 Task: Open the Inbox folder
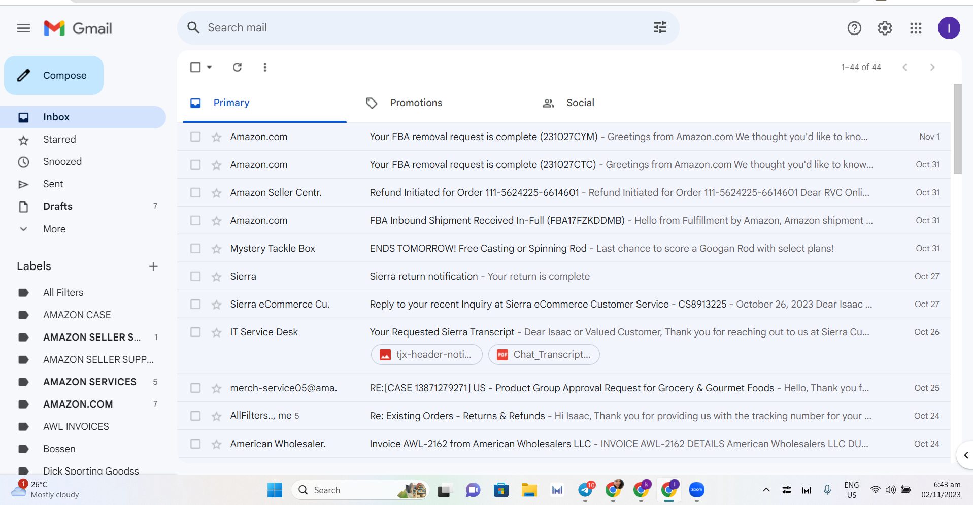coord(83,117)
